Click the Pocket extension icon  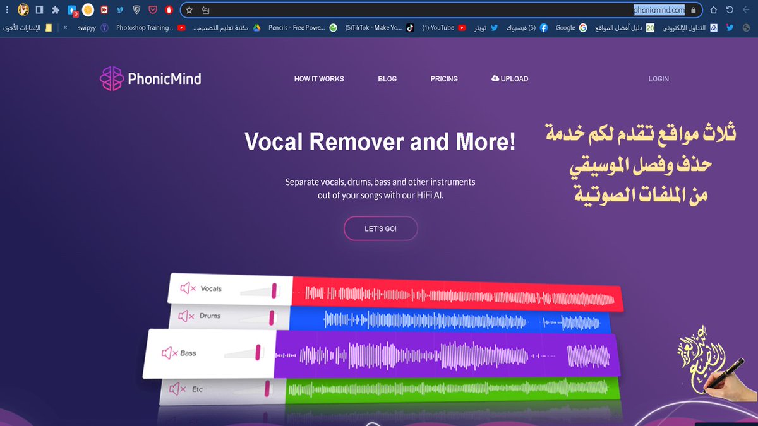pos(153,10)
